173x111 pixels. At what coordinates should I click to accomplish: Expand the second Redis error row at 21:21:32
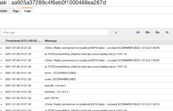click(1, 60)
